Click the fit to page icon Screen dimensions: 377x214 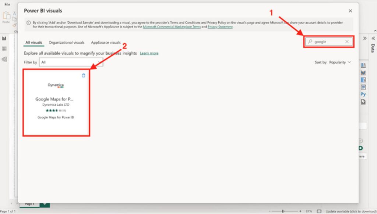(x=319, y=211)
